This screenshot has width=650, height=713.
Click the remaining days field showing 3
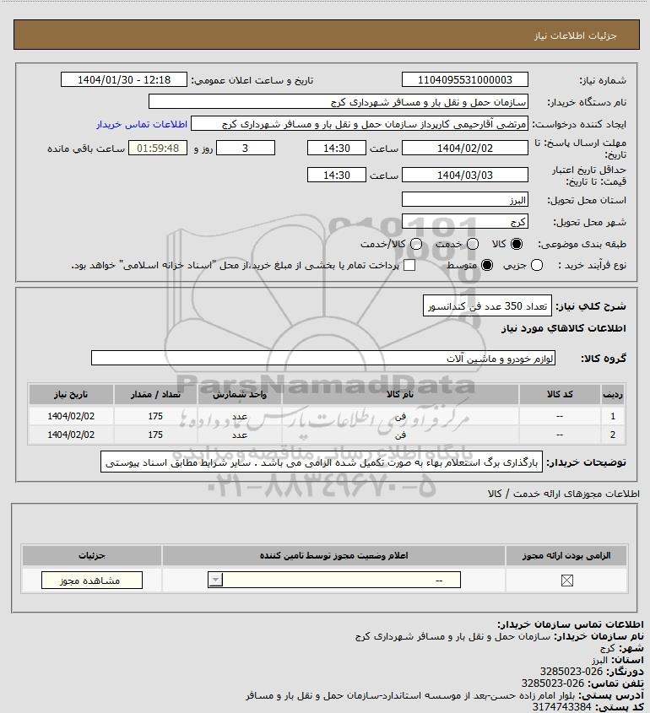pyautogui.click(x=246, y=148)
